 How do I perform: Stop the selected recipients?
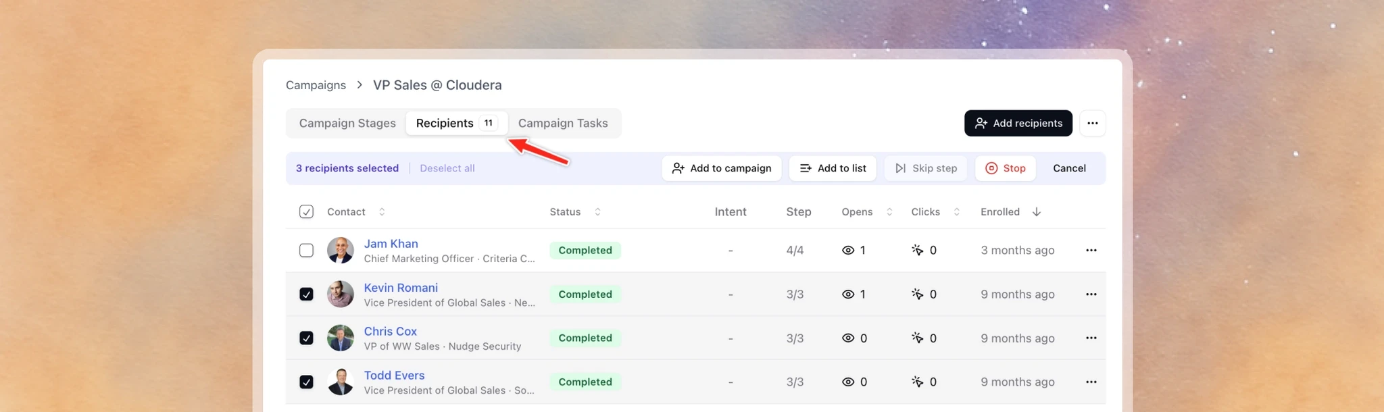pos(1005,168)
